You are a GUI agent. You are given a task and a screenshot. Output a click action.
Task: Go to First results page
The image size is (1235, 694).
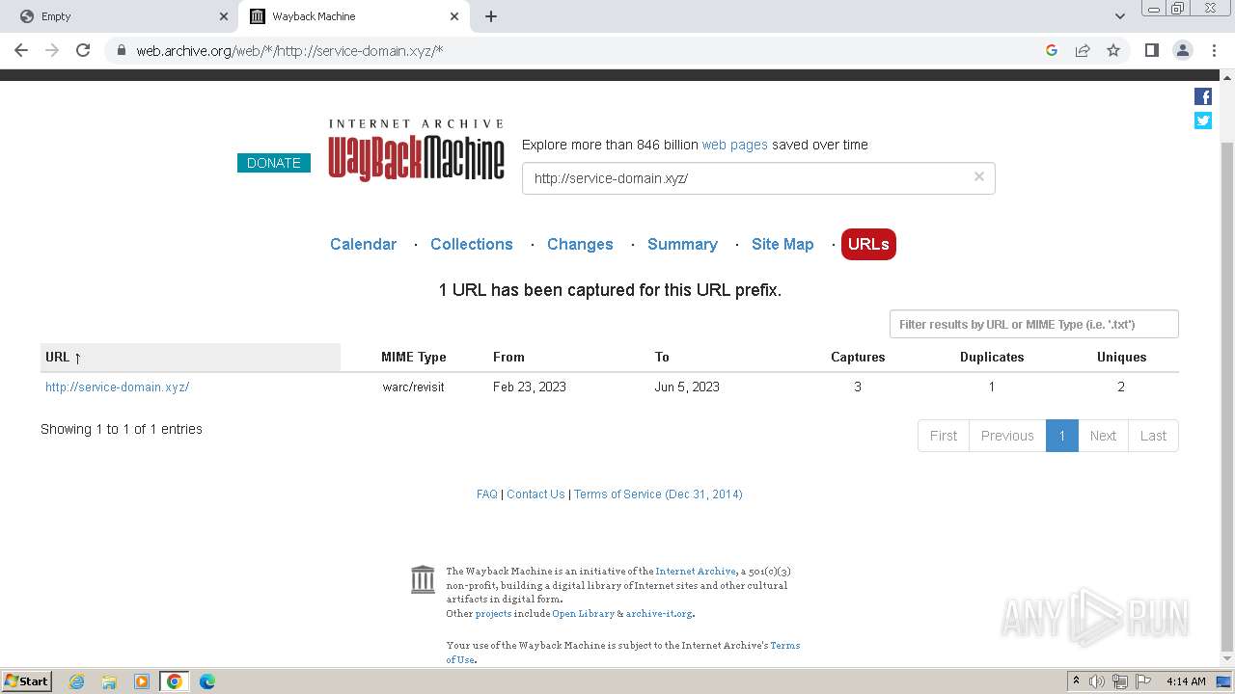coord(944,436)
